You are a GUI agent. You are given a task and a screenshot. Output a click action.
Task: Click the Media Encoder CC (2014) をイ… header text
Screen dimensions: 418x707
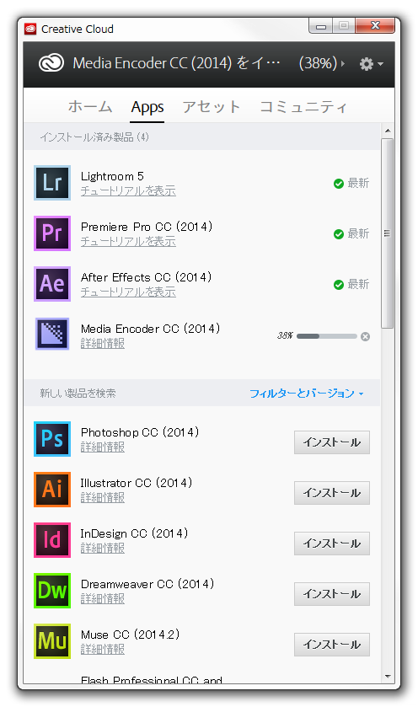point(176,63)
